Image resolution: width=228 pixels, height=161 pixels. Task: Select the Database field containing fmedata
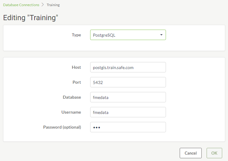pos(128,97)
